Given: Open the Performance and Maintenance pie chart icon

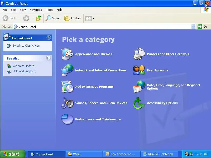Looking at the screenshot, I should (x=67, y=119).
